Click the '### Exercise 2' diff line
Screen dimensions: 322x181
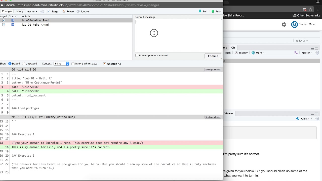coord(23,156)
